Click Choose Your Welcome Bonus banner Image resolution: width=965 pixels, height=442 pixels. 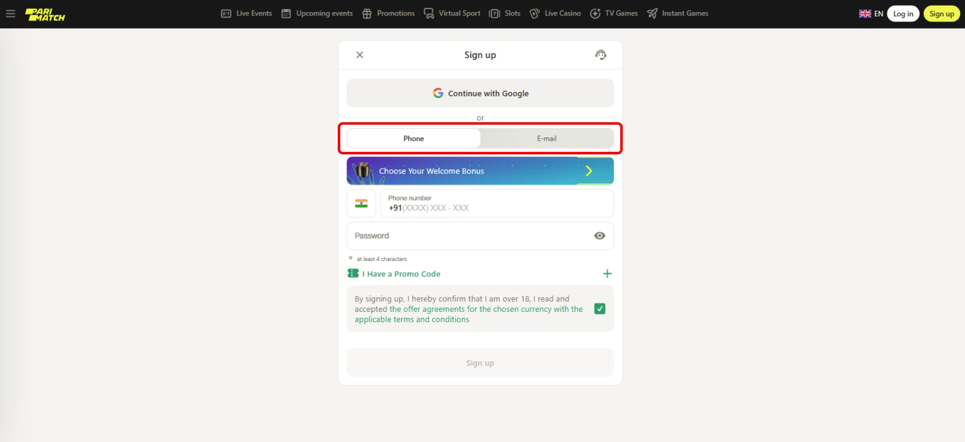tap(480, 171)
